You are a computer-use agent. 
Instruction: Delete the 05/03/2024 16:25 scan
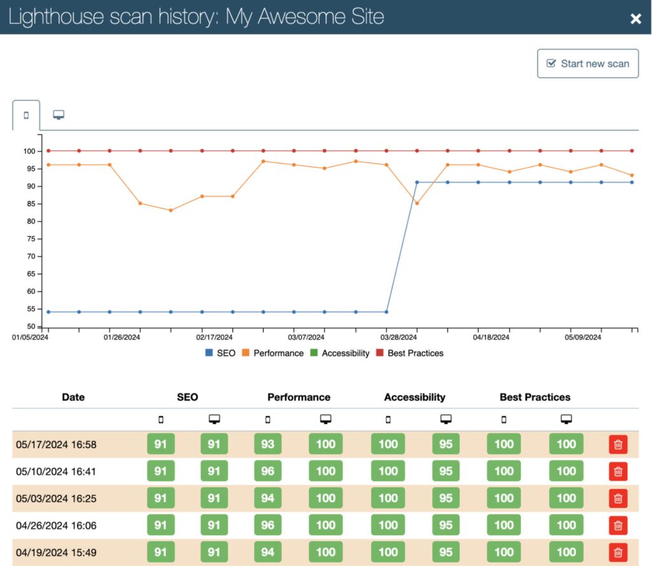[618, 498]
